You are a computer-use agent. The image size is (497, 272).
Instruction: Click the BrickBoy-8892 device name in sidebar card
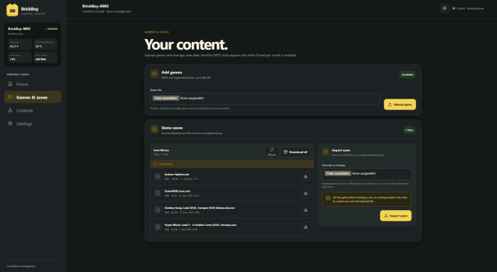click(19, 29)
